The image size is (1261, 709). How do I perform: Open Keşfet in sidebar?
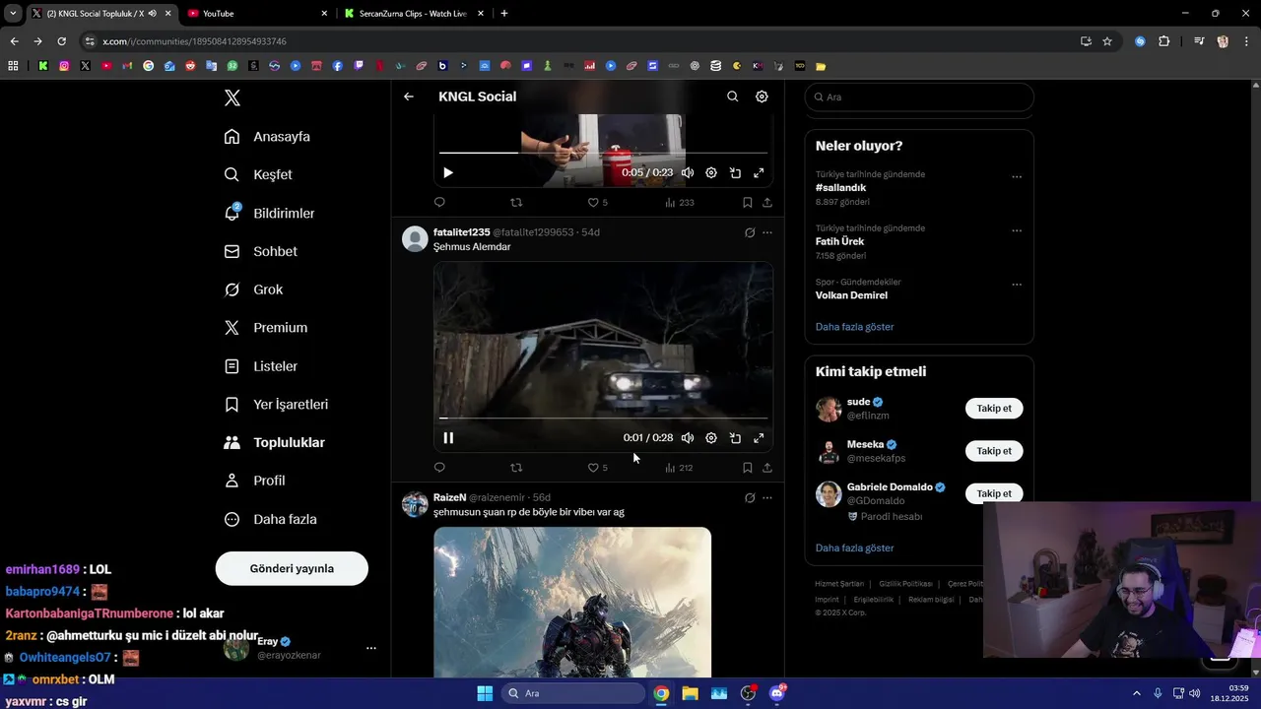pos(259,174)
